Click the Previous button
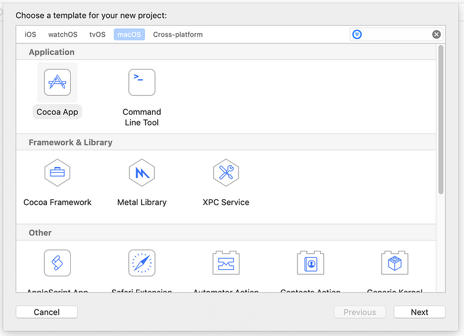 tap(360, 312)
